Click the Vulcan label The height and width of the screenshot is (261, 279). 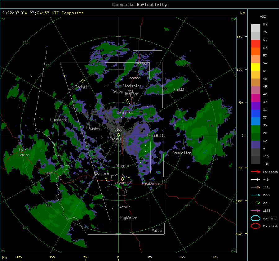[158, 231]
